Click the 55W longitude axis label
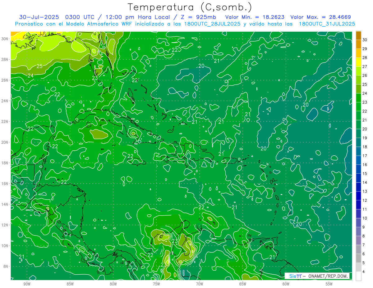The width and height of the screenshot is (373, 288). (x=329, y=284)
